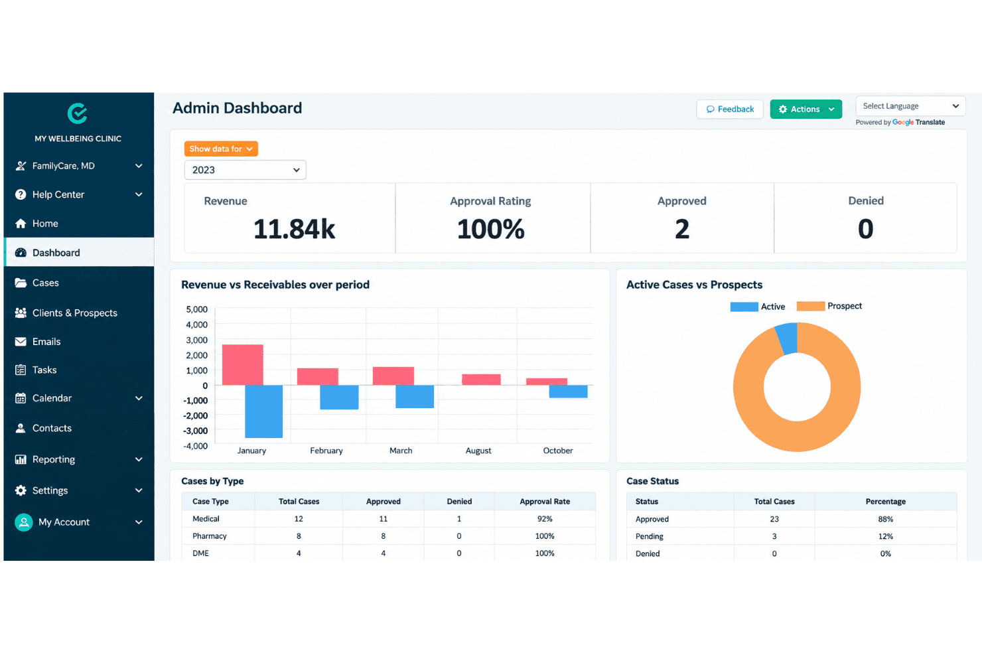Expand the Settings submenu chevron

coord(139,490)
